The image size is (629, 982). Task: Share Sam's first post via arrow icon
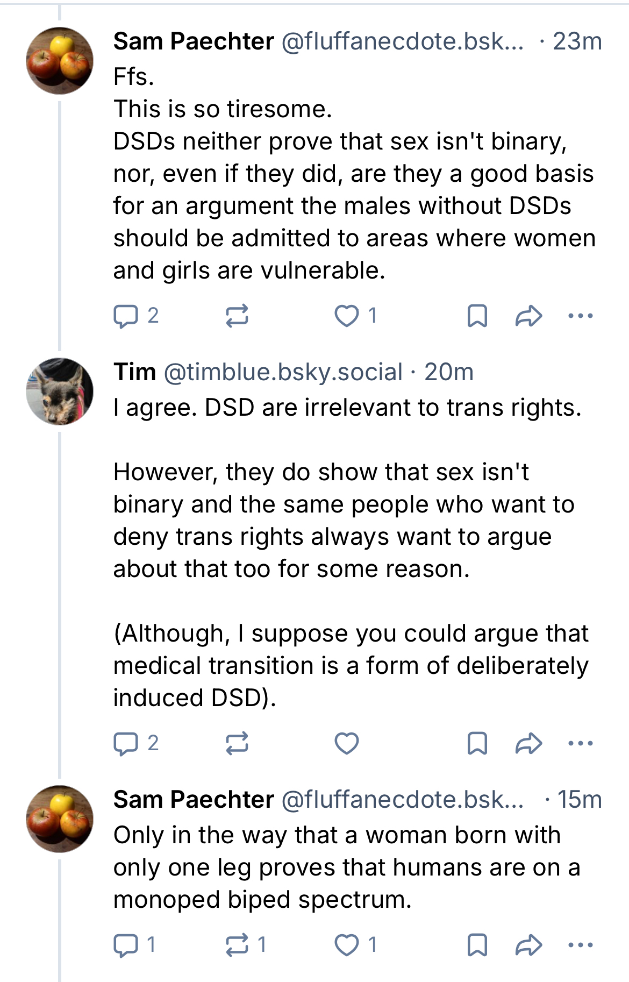pyautogui.click(x=528, y=316)
